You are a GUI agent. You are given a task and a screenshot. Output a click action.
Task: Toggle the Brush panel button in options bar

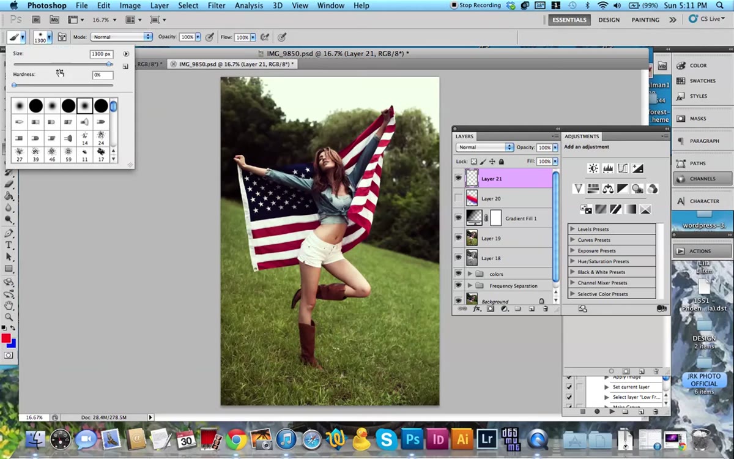[x=62, y=37]
